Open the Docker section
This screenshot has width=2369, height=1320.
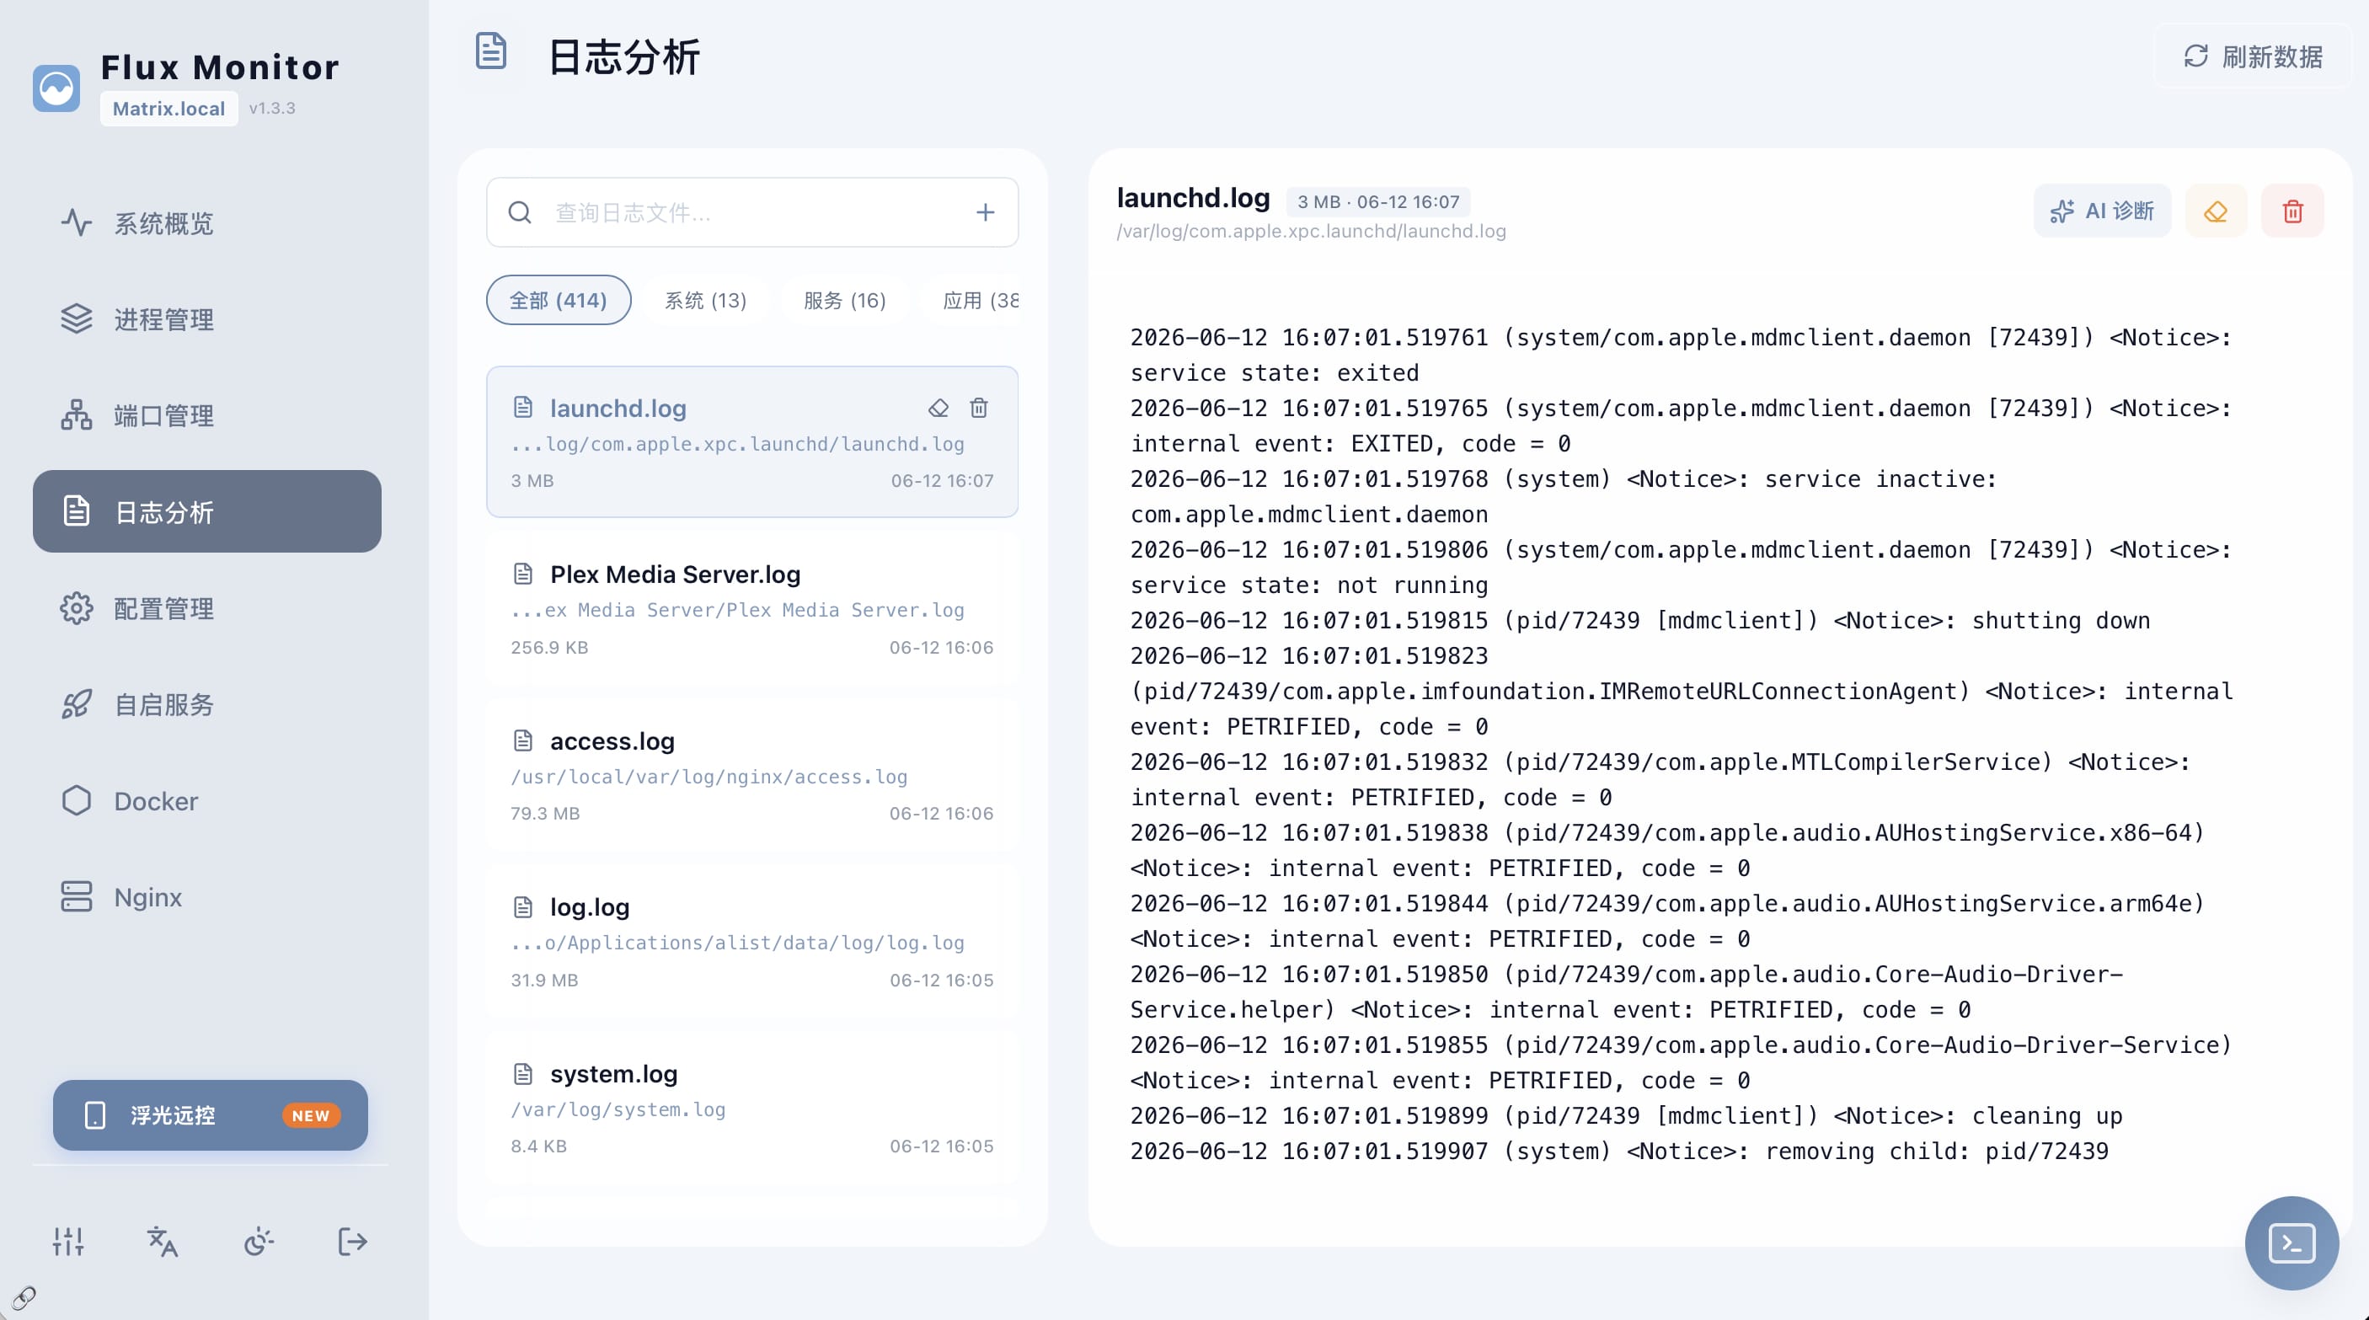(207, 800)
